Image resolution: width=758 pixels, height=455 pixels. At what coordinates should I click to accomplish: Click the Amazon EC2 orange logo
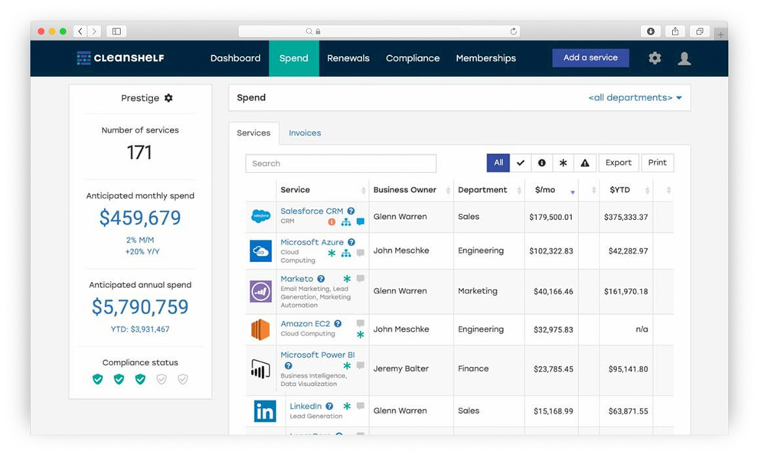[260, 329]
